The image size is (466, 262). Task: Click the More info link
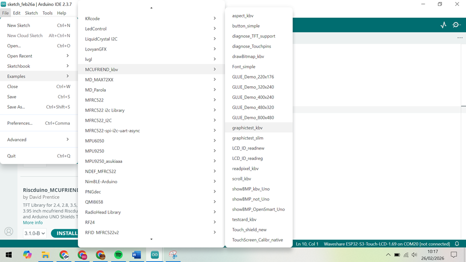pyautogui.click(x=33, y=222)
